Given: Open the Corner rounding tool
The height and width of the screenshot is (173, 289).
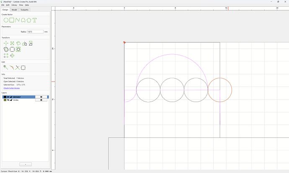Looking at the screenshot, I should [x=12, y=49].
